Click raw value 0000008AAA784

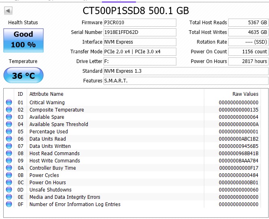point(239,161)
